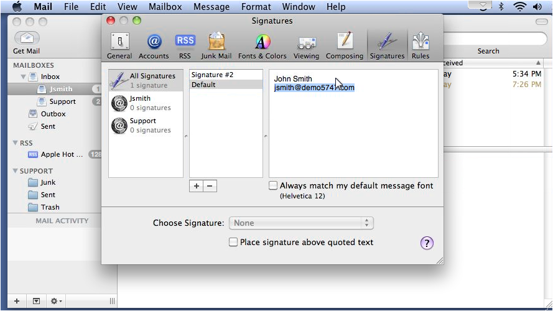This screenshot has height=311, width=553.
Task: Check Place signature above quoted text
Action: click(233, 242)
